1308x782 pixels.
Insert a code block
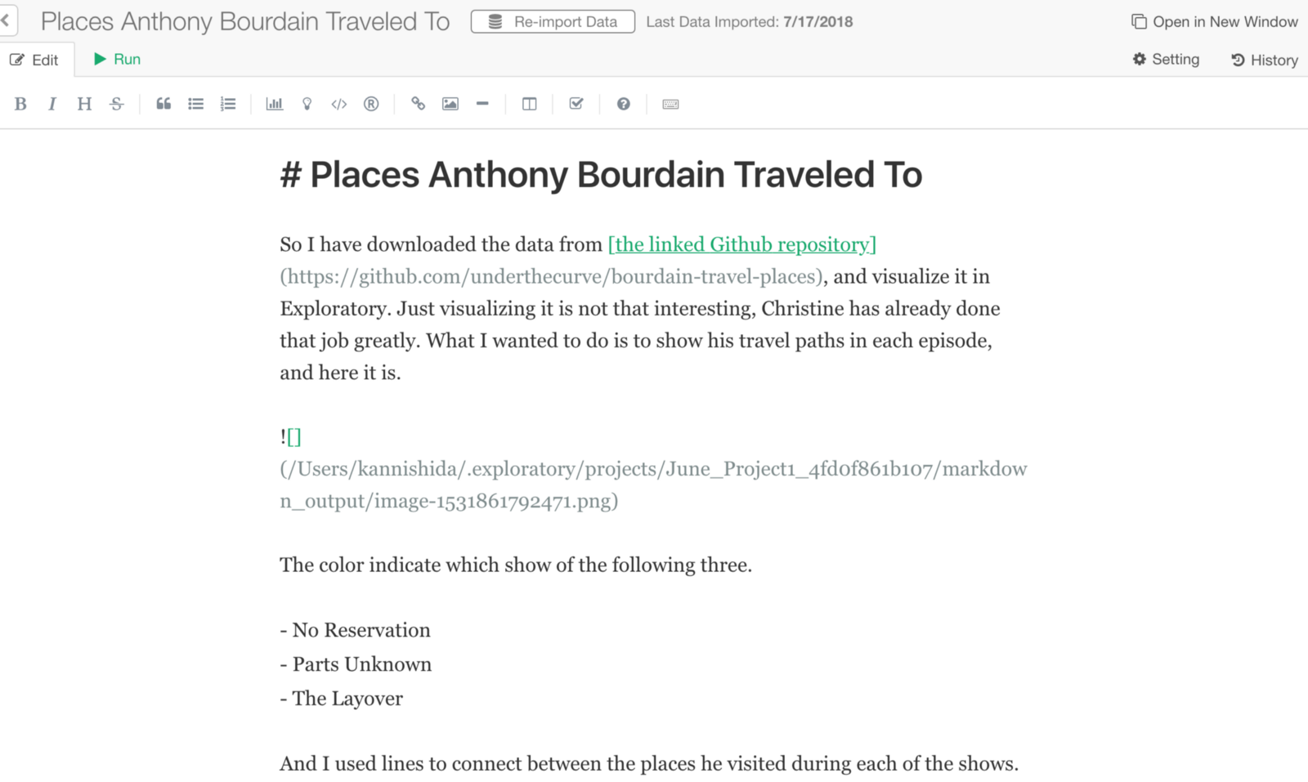coord(339,104)
